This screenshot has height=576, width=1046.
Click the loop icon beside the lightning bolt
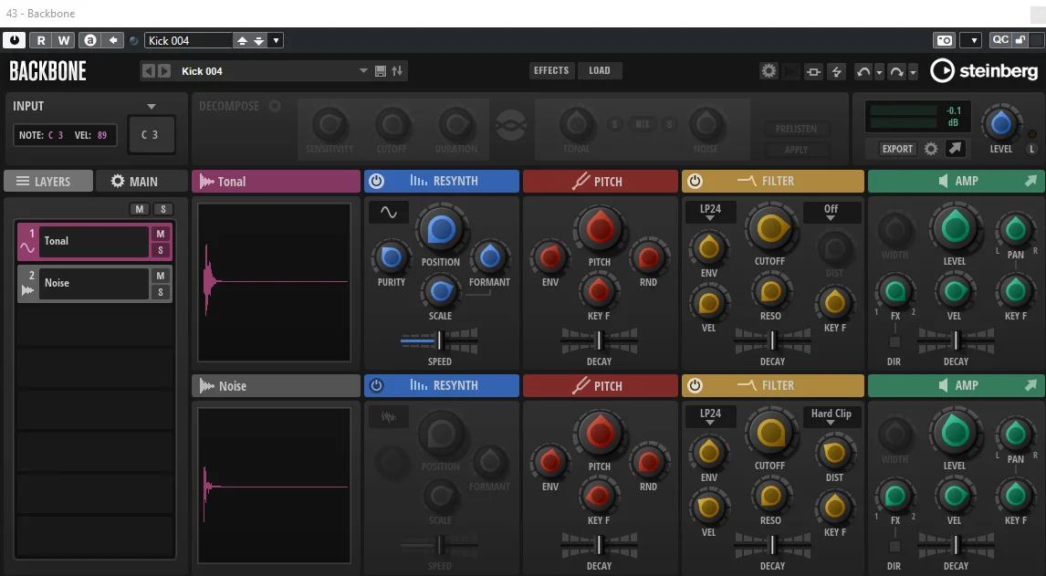tap(813, 71)
